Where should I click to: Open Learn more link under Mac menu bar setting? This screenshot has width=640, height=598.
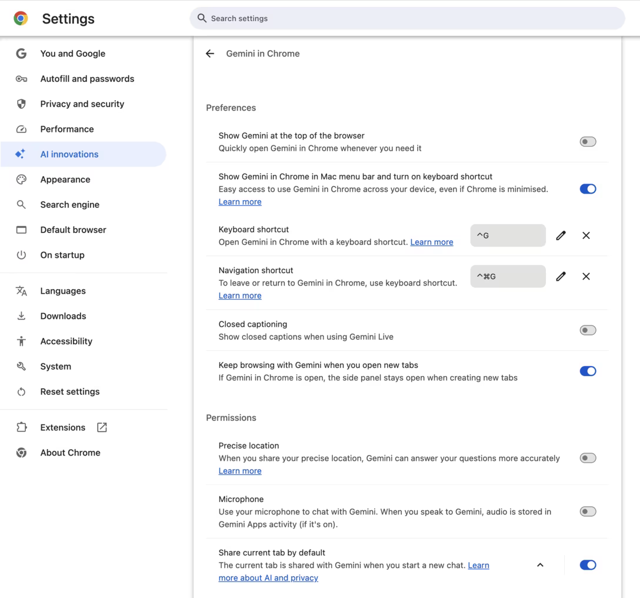click(x=240, y=202)
